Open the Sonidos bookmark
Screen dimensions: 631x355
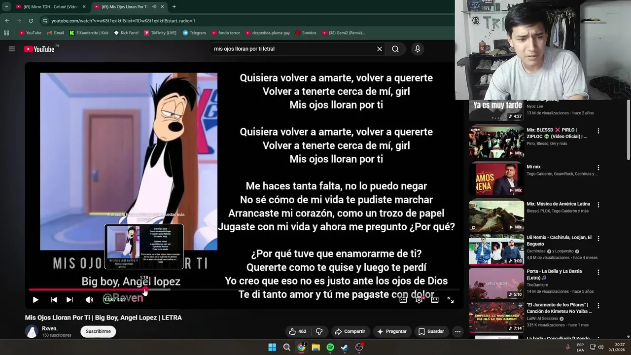point(306,33)
